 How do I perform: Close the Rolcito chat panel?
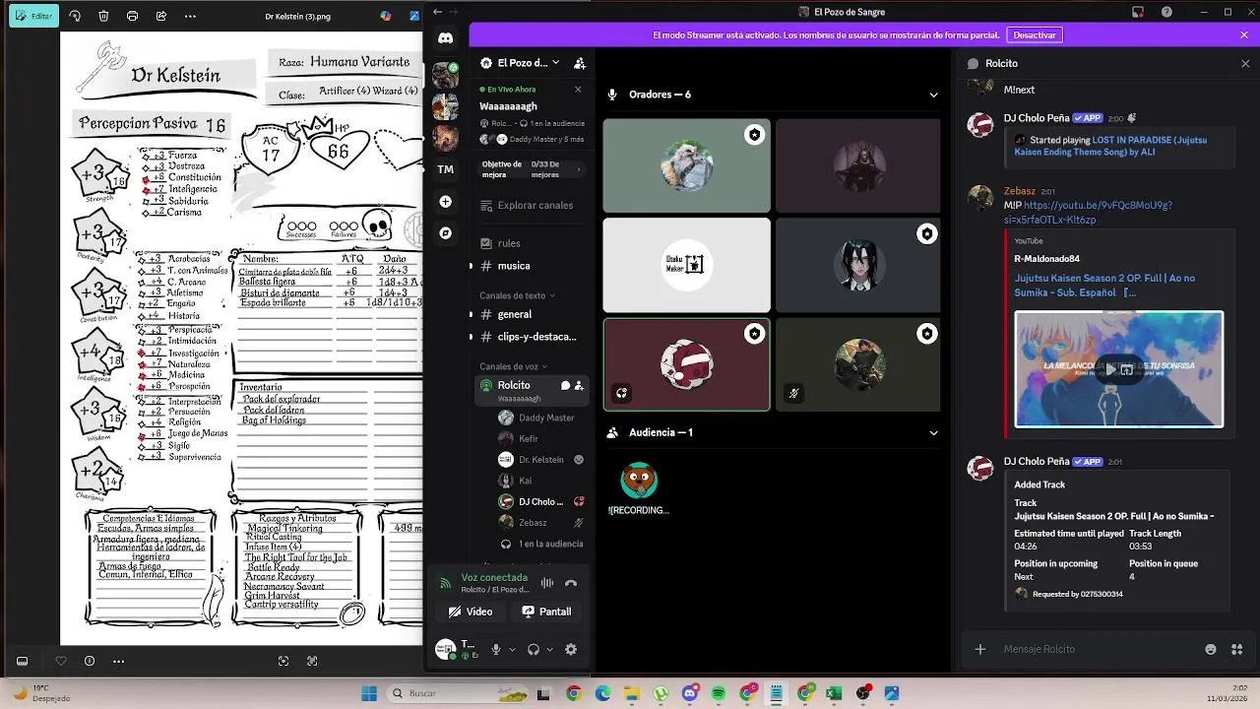(x=1245, y=63)
